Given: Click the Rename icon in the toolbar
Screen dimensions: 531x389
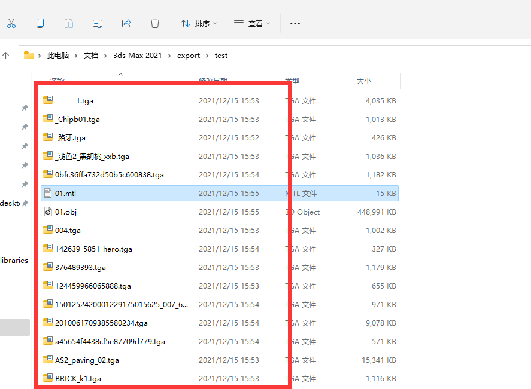Looking at the screenshot, I should (x=98, y=23).
